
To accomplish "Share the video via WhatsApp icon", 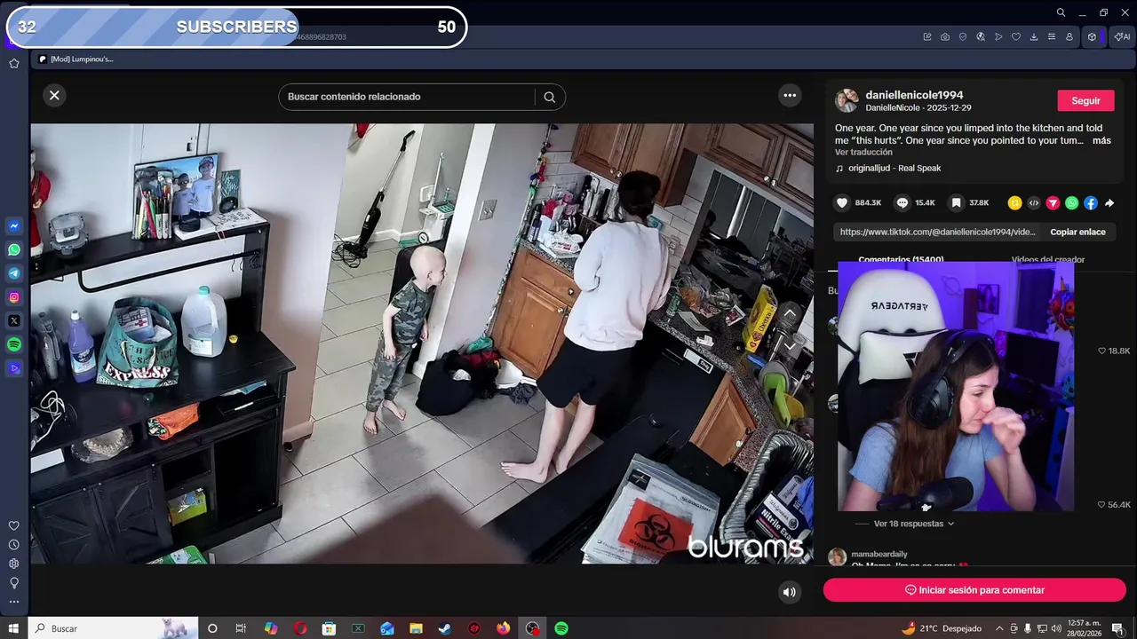I will pos(1071,203).
